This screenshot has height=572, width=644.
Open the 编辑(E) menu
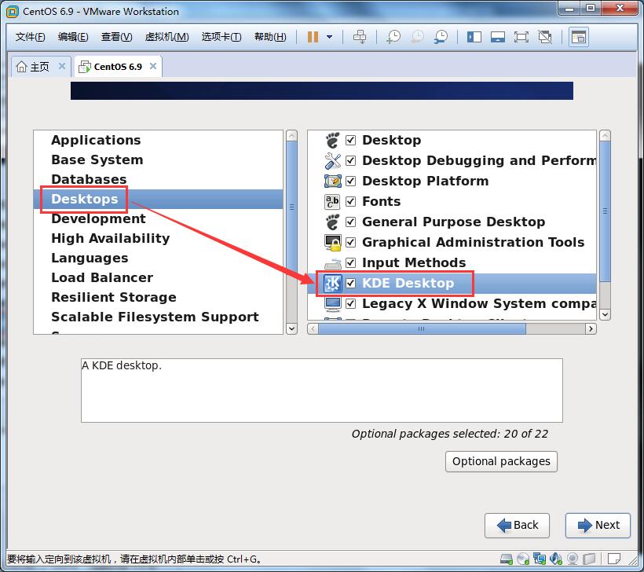click(73, 37)
